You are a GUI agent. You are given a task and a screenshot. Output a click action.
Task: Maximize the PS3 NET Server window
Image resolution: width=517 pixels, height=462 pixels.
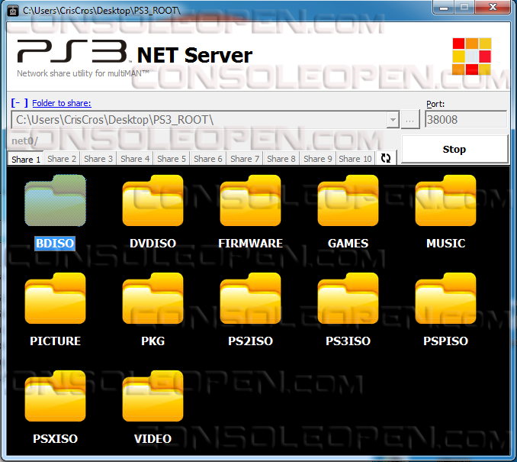point(464,8)
